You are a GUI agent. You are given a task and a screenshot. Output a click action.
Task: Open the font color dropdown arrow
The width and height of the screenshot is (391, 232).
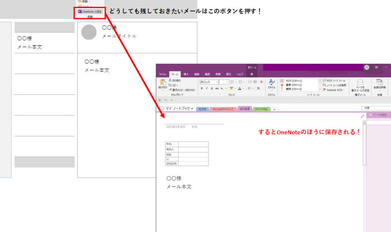pos(243,89)
